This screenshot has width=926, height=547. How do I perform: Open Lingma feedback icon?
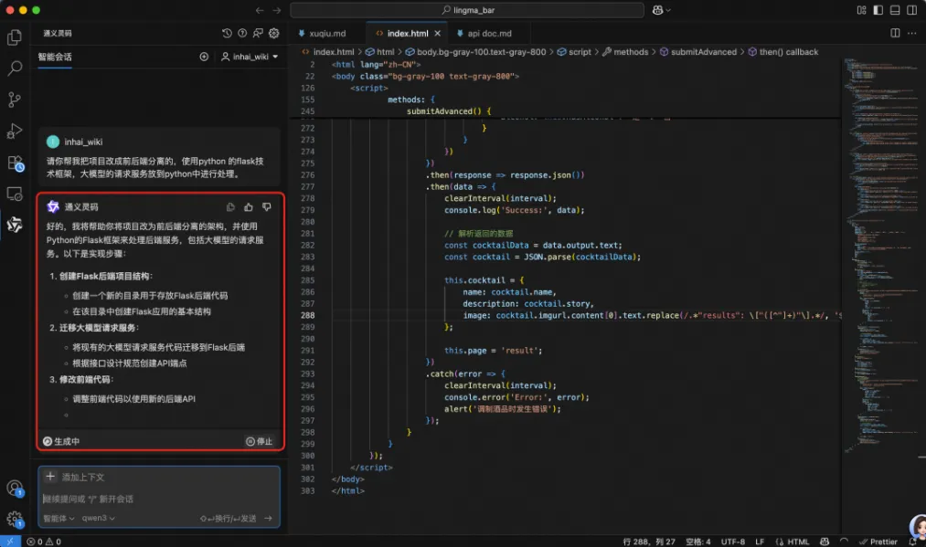(258, 33)
